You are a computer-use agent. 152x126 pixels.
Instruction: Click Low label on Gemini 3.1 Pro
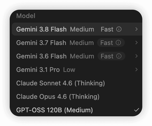click(69, 69)
